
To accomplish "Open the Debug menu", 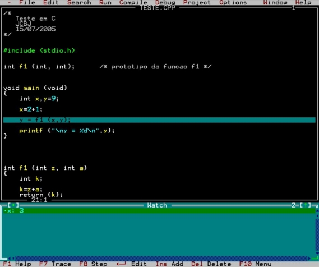I will (x=165, y=2).
